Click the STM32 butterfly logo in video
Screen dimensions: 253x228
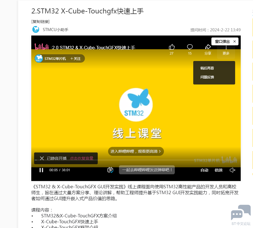[x=136, y=105]
